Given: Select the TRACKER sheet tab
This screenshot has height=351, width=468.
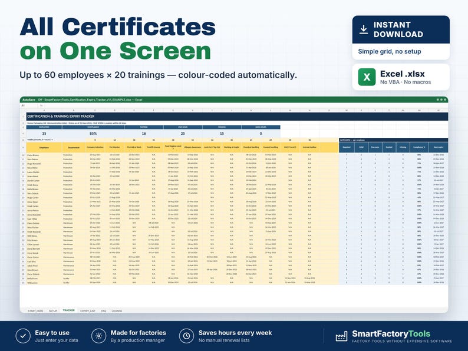Looking at the screenshot, I should (68, 310).
